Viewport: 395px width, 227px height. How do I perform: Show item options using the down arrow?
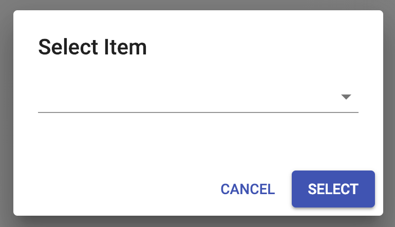point(346,97)
